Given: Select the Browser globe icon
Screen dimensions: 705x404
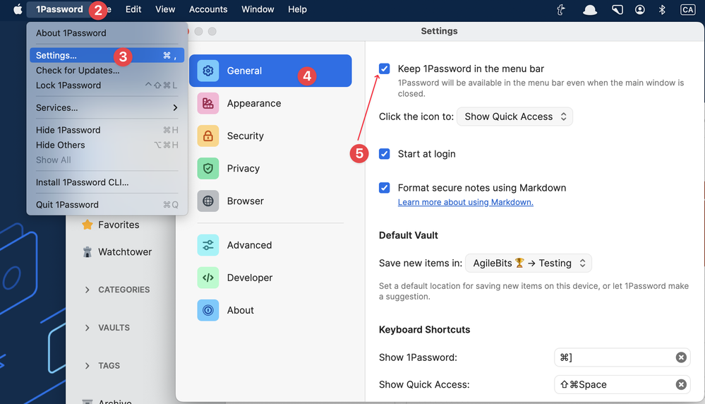Looking at the screenshot, I should tap(208, 201).
